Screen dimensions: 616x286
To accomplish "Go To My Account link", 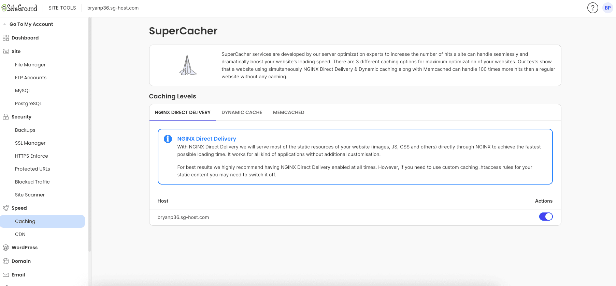I will pos(31,24).
